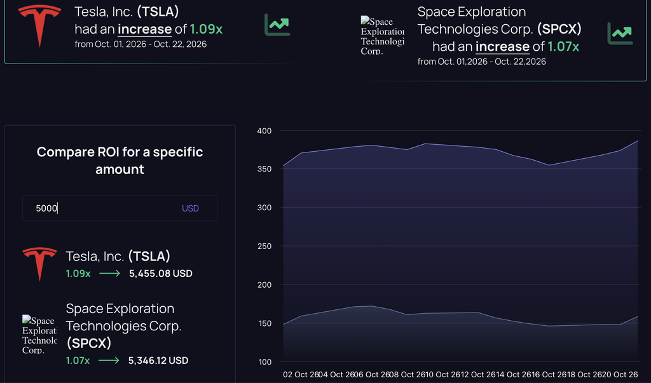Click 'Space Exploration Technologies Corp.' name in ROI panel
Image resolution: width=651 pixels, height=383 pixels.
tap(124, 317)
